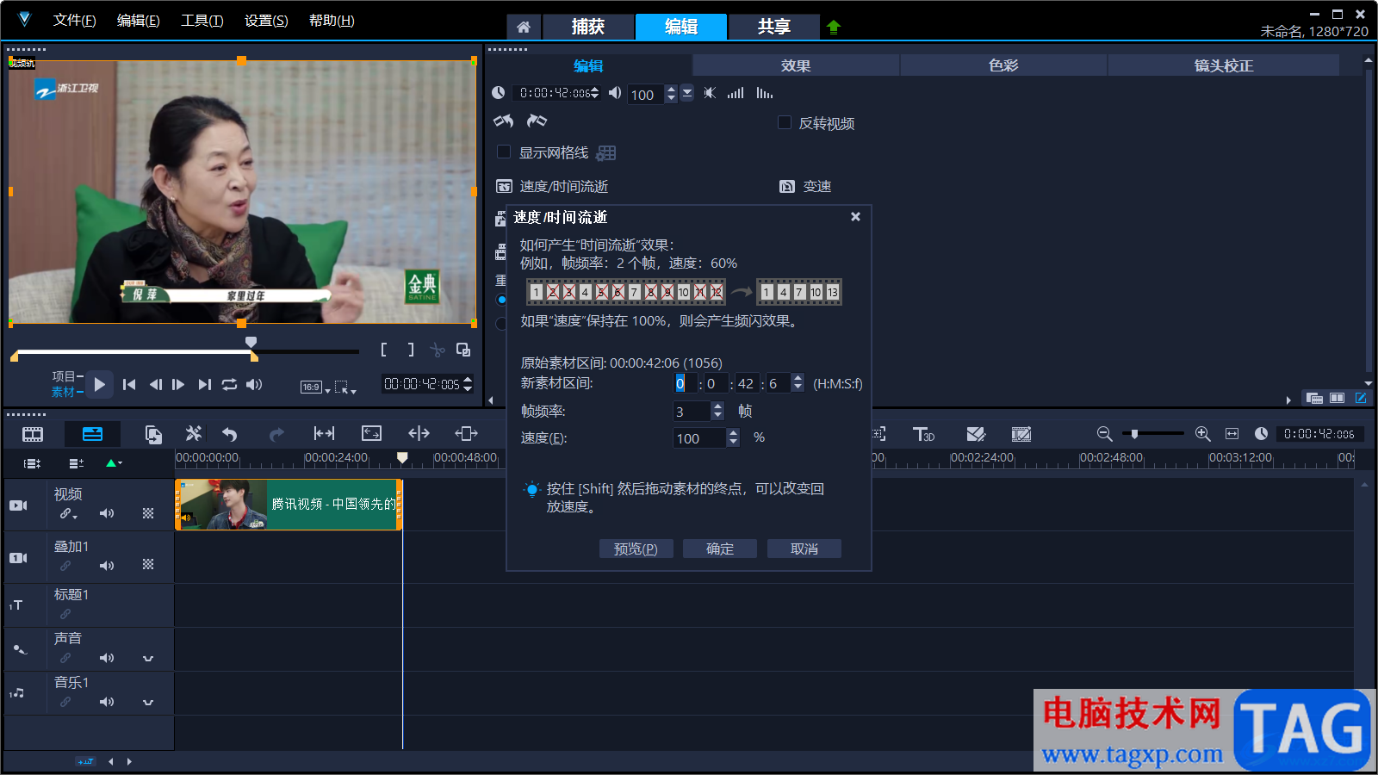The image size is (1378, 775).
Task: Switch to the 共享 Share tab
Action: point(774,27)
